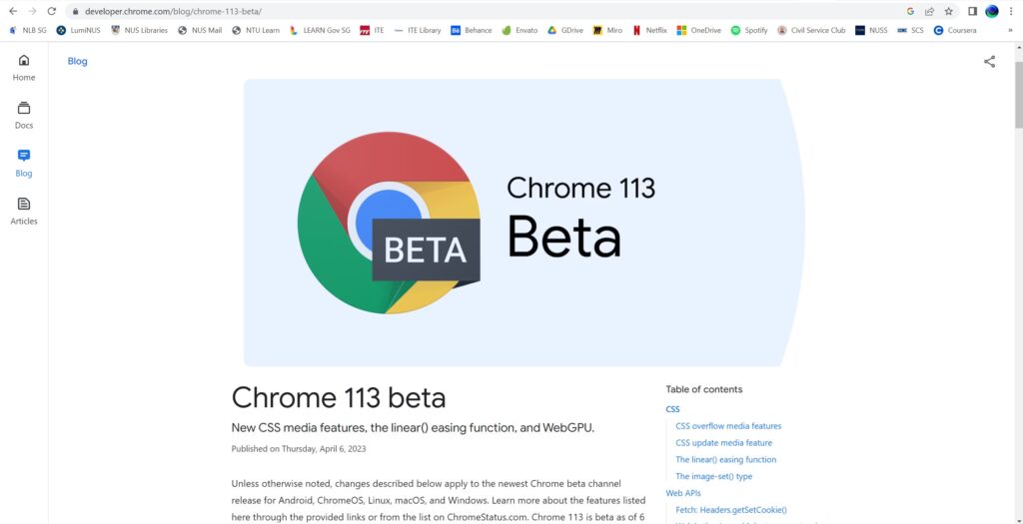Viewport: 1023px width, 524px height.
Task: Open the Spotify bookmark
Action: [749, 30]
